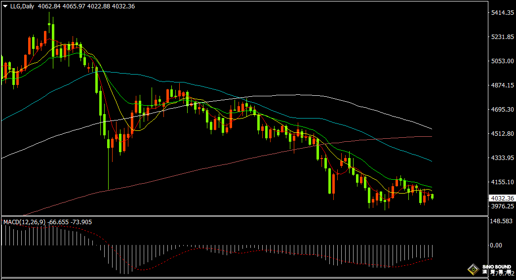Viewport: 516px width, 280px height.
Task: Click the 4874.15 price axis label
Action: coord(502,85)
